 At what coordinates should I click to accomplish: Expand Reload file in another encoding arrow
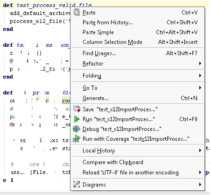tap(200, 172)
